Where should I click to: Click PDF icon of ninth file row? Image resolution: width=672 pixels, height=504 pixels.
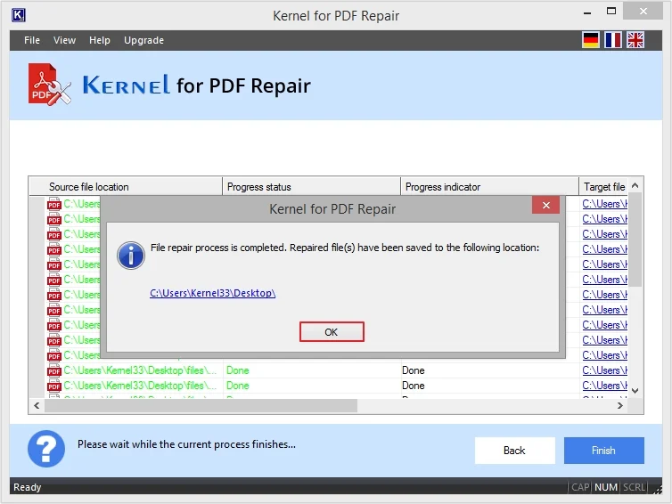54,325
